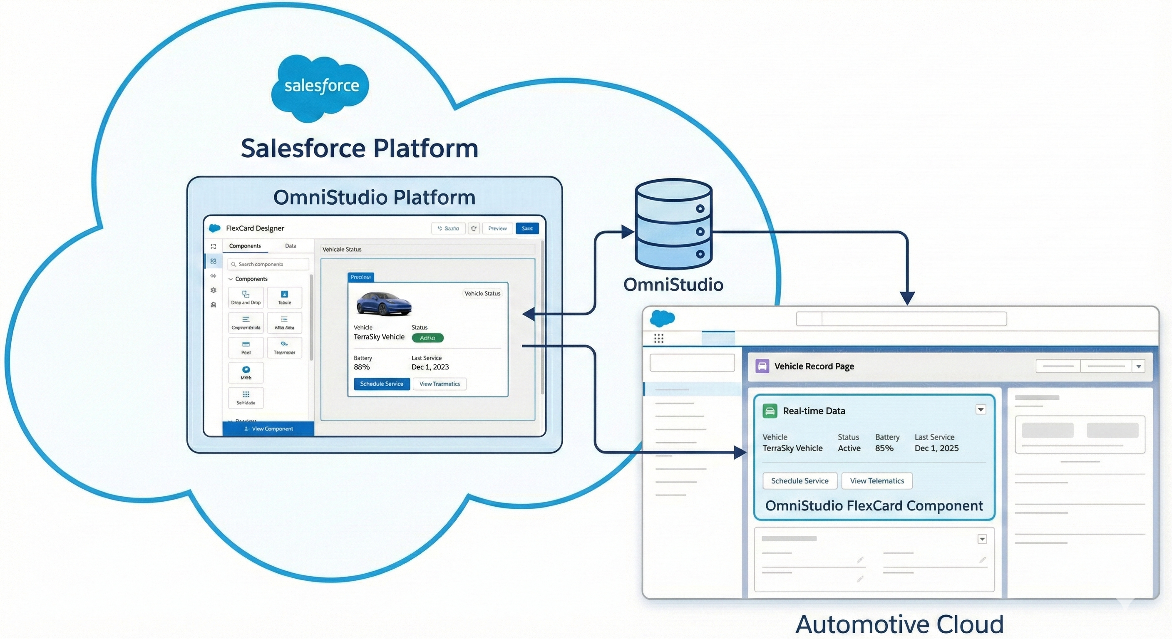Image resolution: width=1172 pixels, height=639 pixels.
Task: Select the Components tab
Action: click(x=245, y=245)
